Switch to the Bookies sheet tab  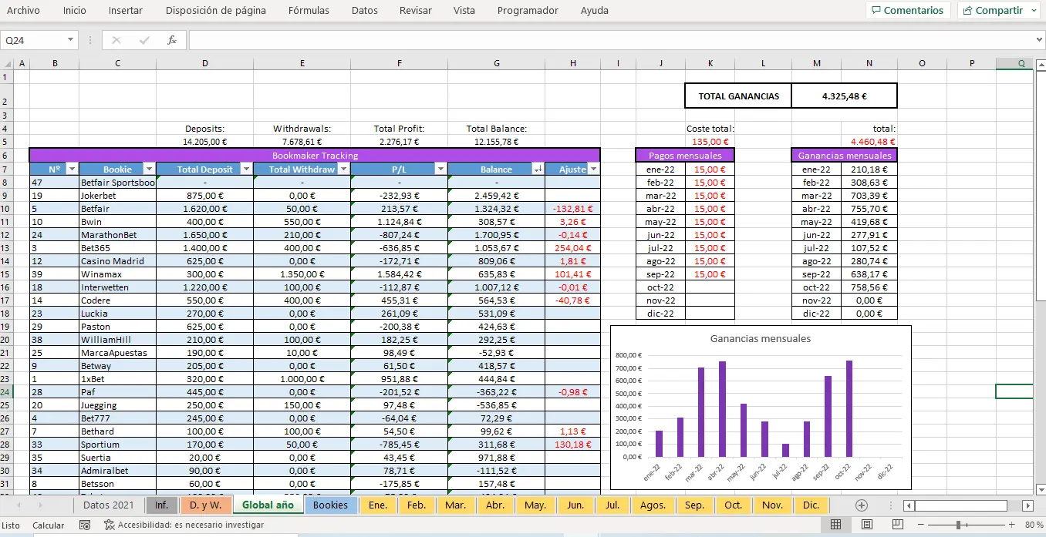pos(330,505)
